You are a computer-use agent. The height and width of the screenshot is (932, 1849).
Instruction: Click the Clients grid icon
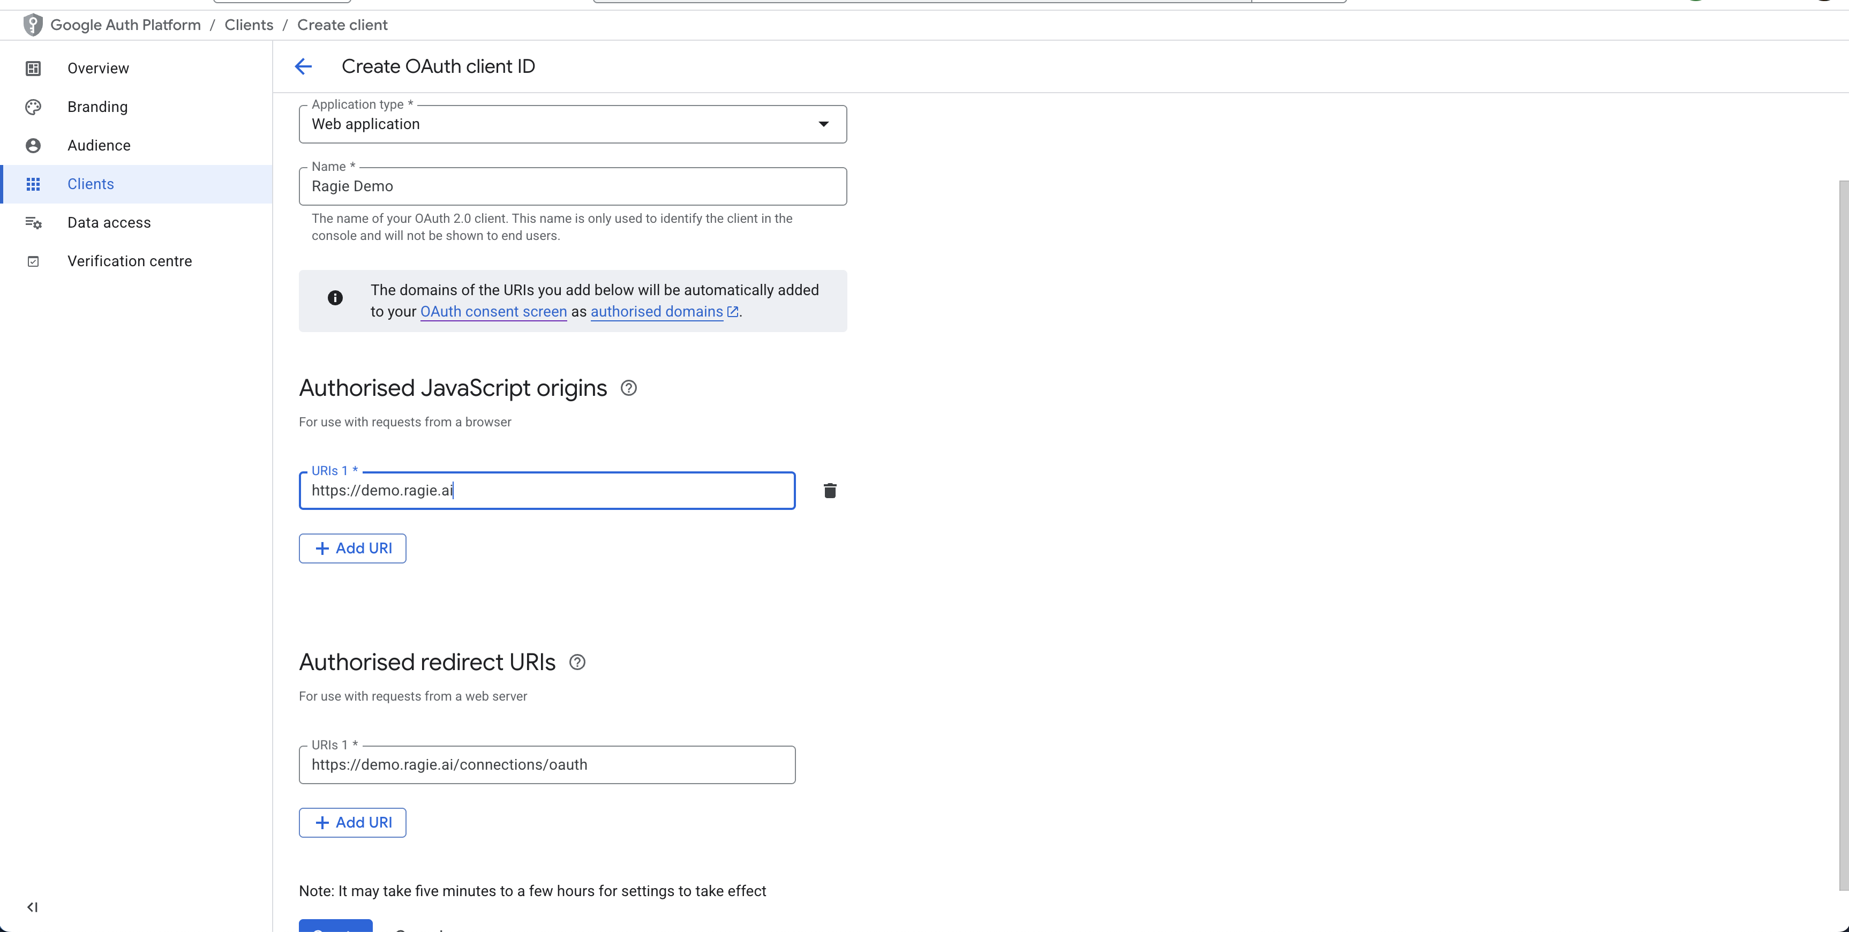coord(33,185)
